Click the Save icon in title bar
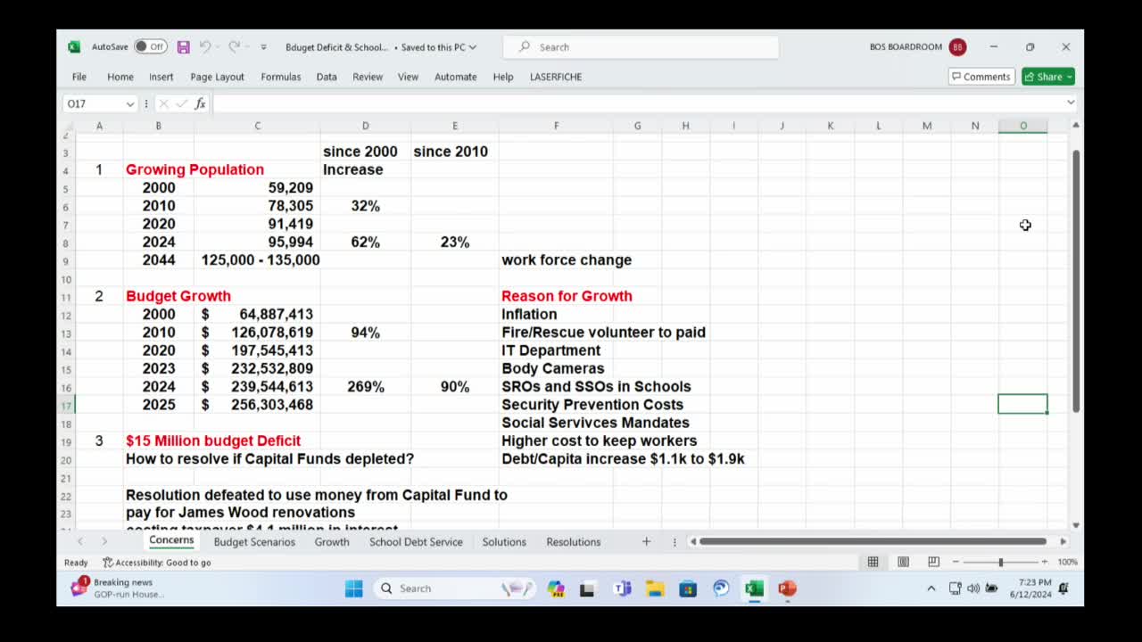This screenshot has width=1142, height=642. point(183,47)
